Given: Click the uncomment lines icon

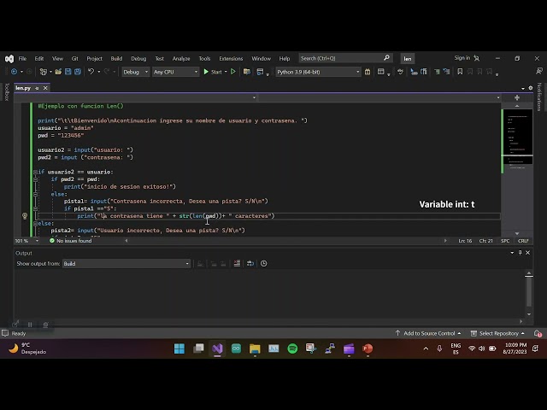Looking at the screenshot, I should [446, 72].
